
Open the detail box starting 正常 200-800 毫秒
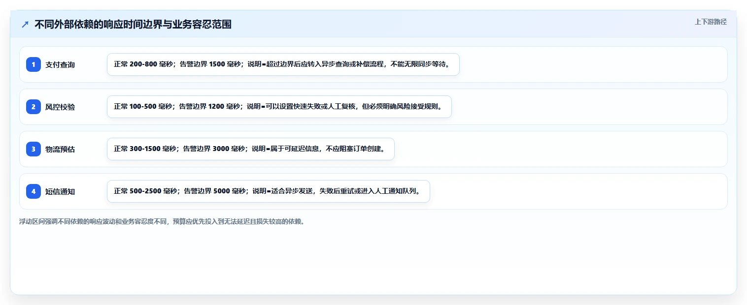point(283,64)
